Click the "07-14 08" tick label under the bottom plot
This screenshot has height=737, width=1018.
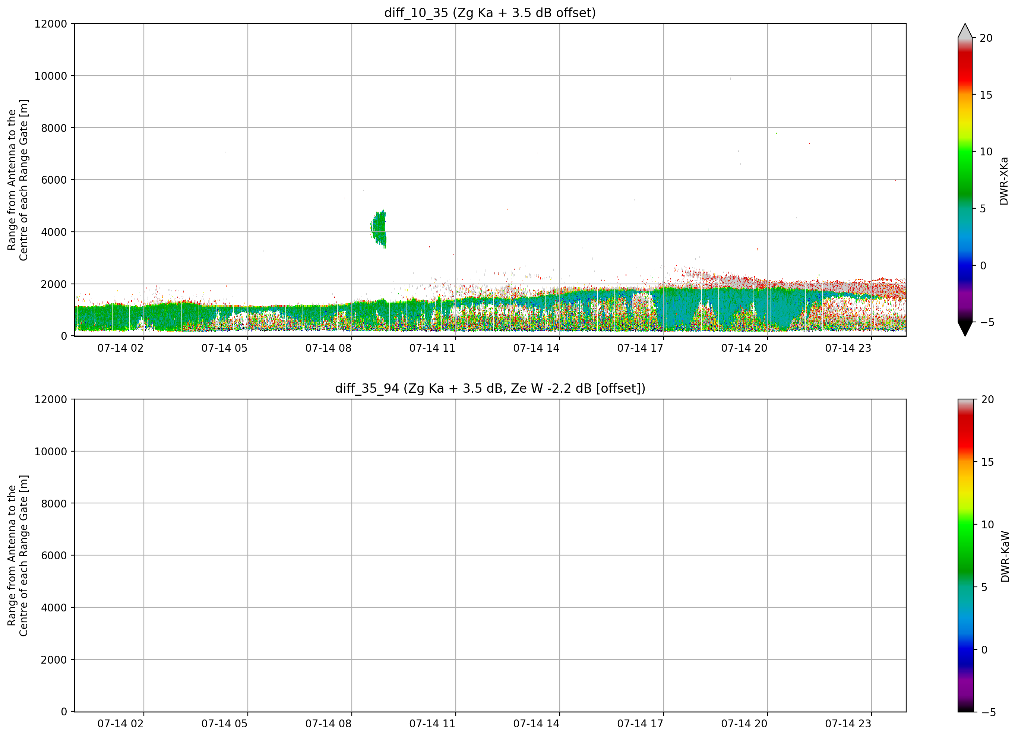tap(328, 724)
